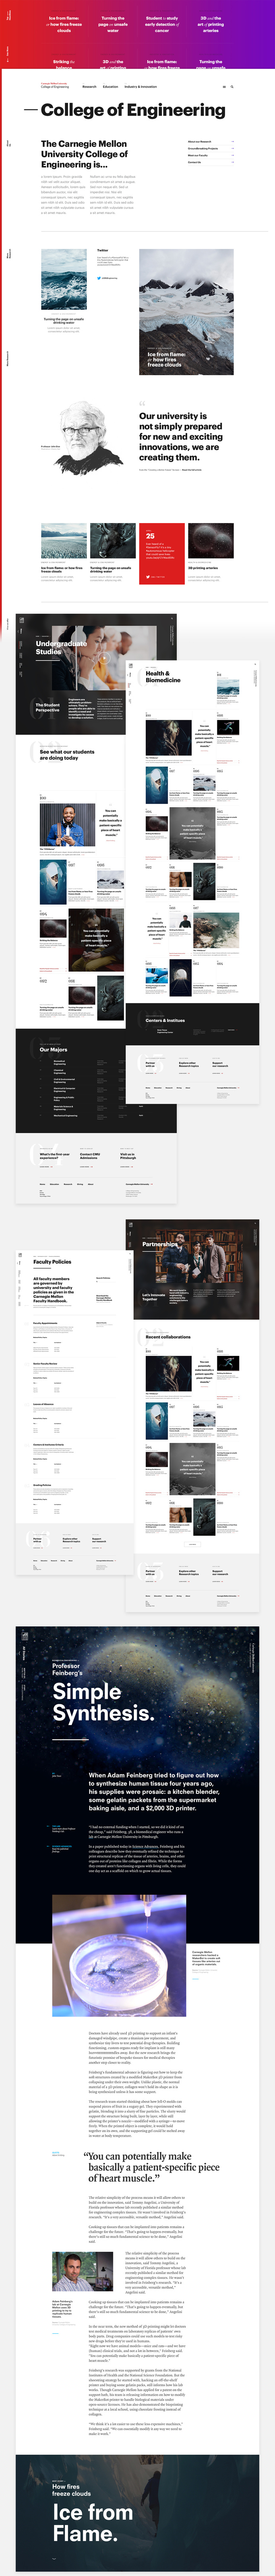
Task: Click the Our Majors section heading
Action: (x=54, y=1050)
